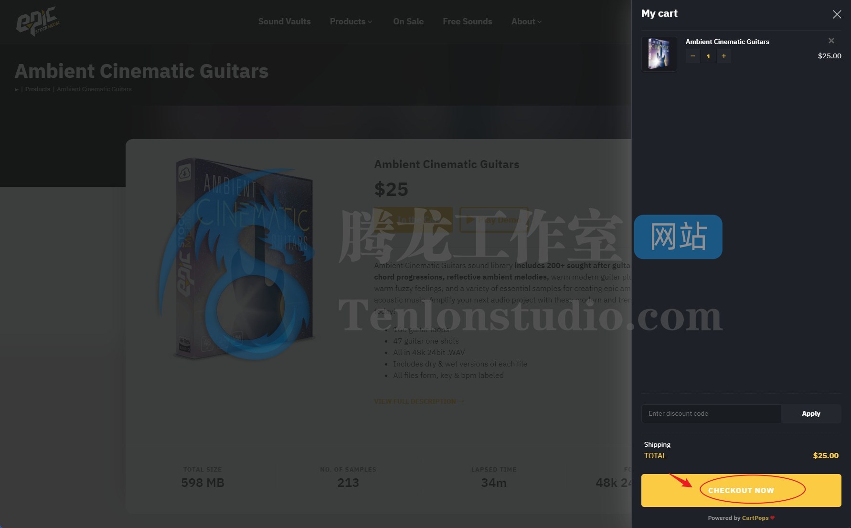Click the 34m lapsed time value

tap(494, 483)
